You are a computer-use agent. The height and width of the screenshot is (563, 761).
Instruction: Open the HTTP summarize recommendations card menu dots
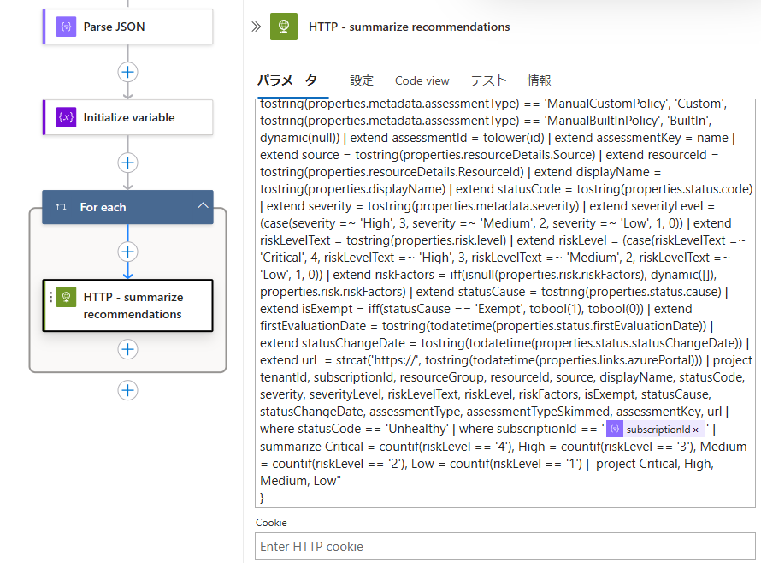coord(50,297)
